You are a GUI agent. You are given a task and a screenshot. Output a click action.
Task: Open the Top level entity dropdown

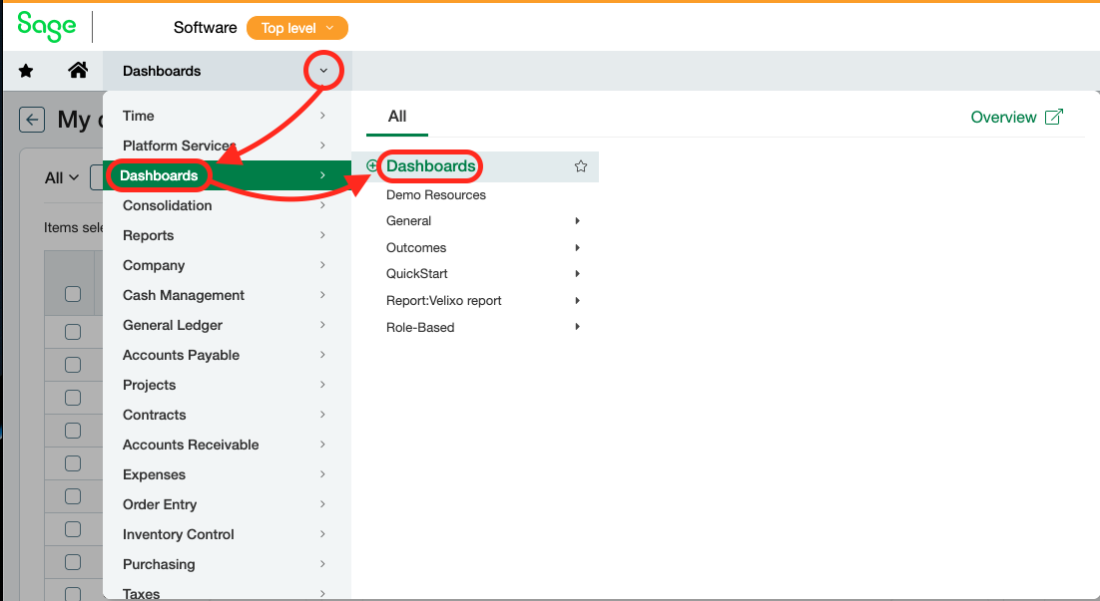296,28
